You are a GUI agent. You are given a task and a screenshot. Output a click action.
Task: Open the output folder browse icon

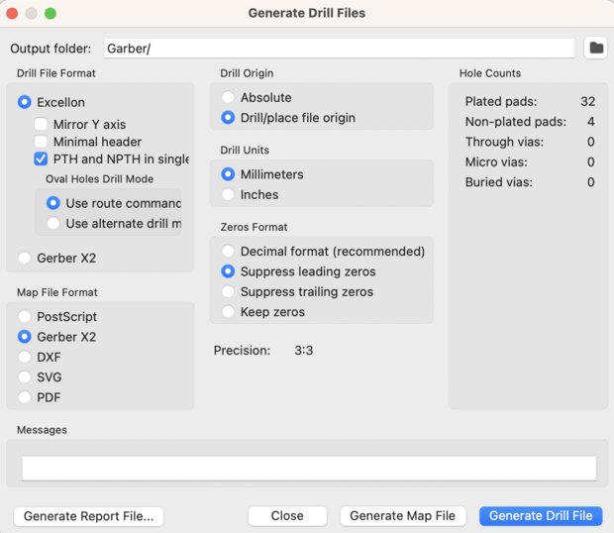click(x=595, y=49)
